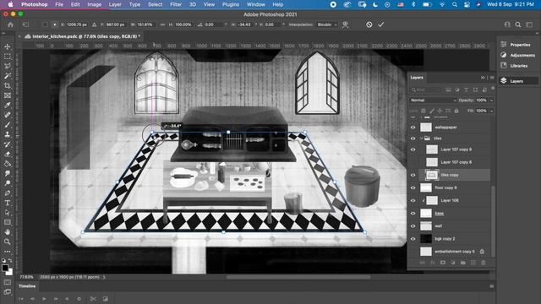Open the Select menu

(155, 4)
